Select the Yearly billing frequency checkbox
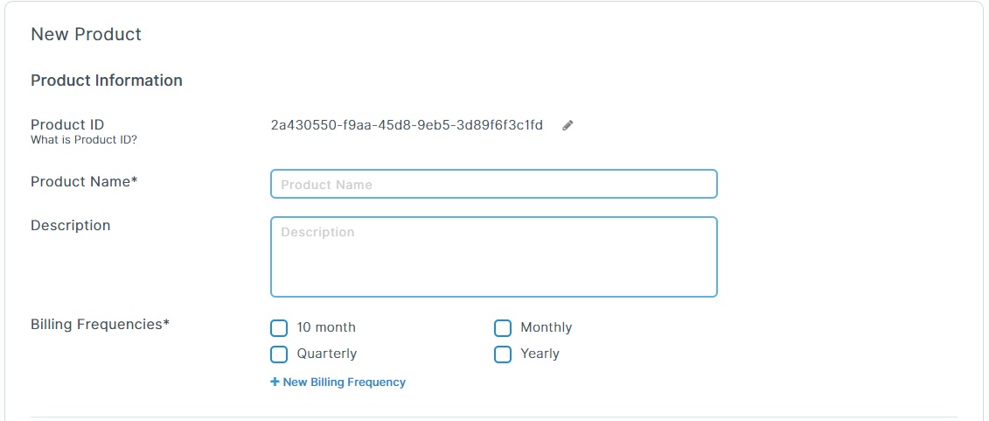 coord(503,354)
